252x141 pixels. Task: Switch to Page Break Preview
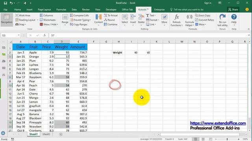pos(211,139)
